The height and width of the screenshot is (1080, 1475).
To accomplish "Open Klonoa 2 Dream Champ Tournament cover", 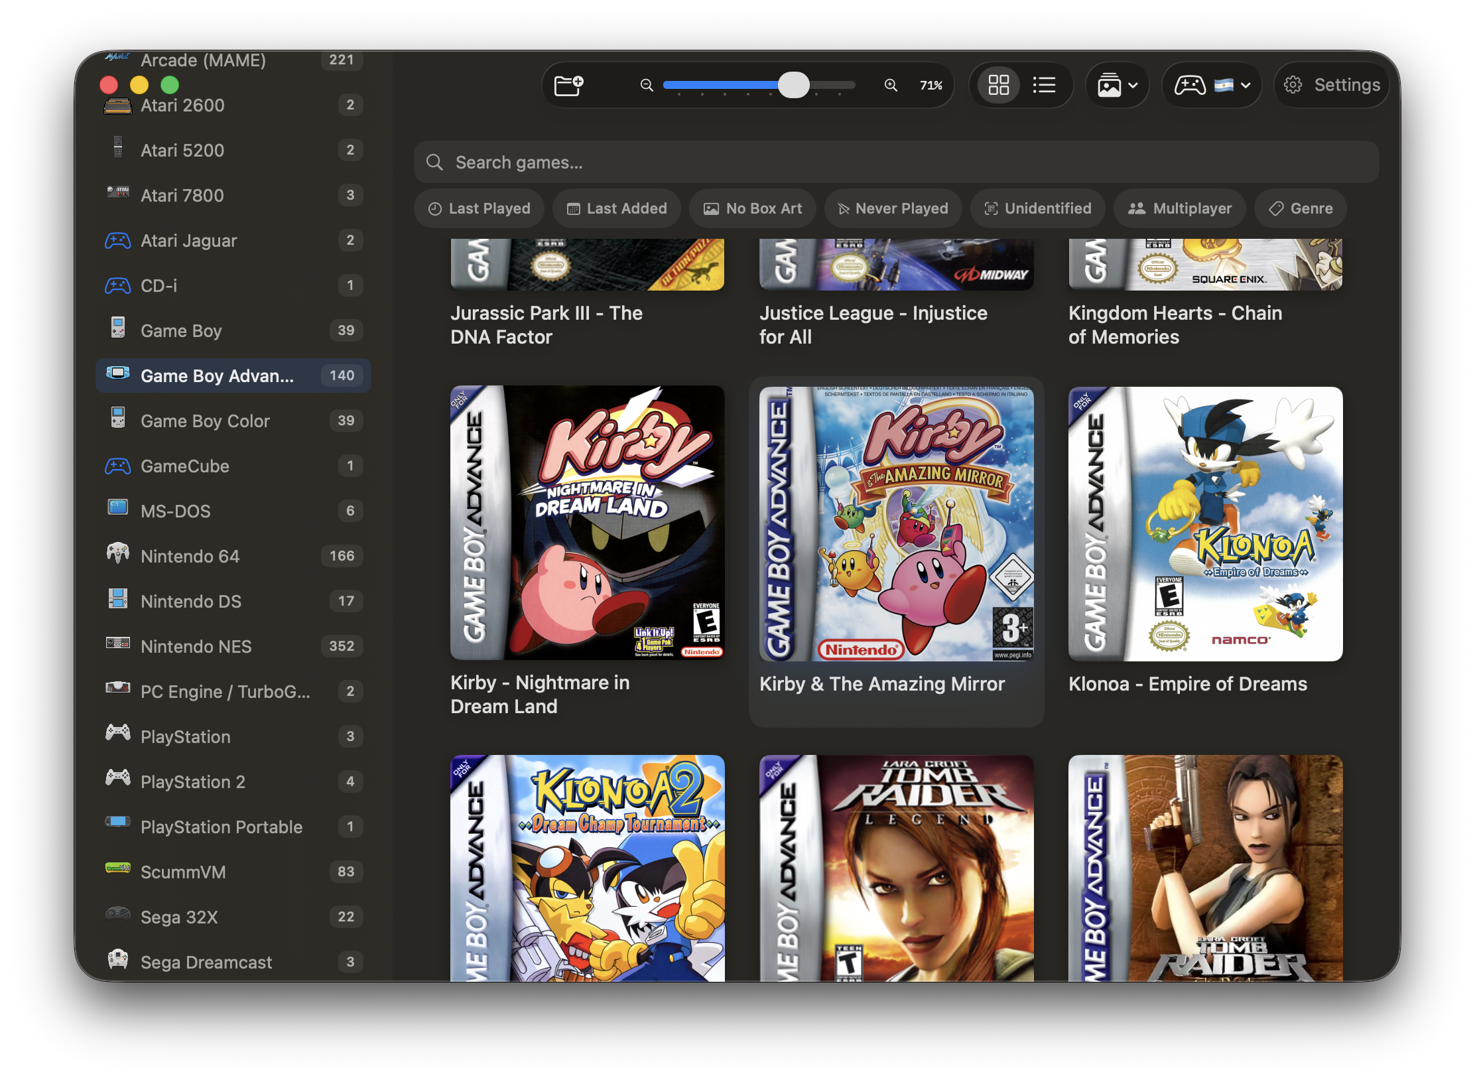I will (x=587, y=868).
